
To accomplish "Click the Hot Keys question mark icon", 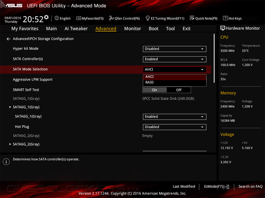I will 225,18.
